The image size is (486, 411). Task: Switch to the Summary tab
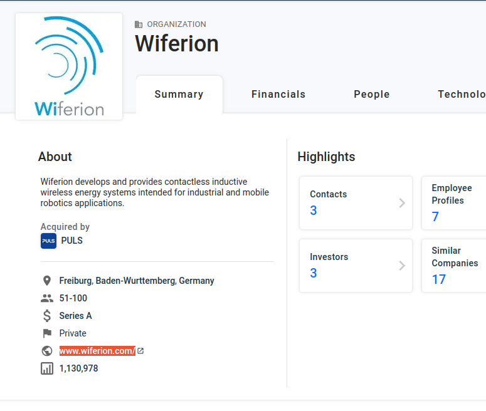(x=179, y=94)
